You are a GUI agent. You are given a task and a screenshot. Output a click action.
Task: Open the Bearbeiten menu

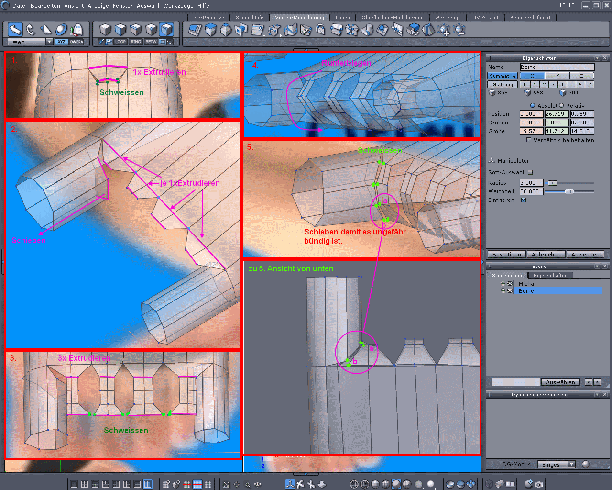click(45, 6)
